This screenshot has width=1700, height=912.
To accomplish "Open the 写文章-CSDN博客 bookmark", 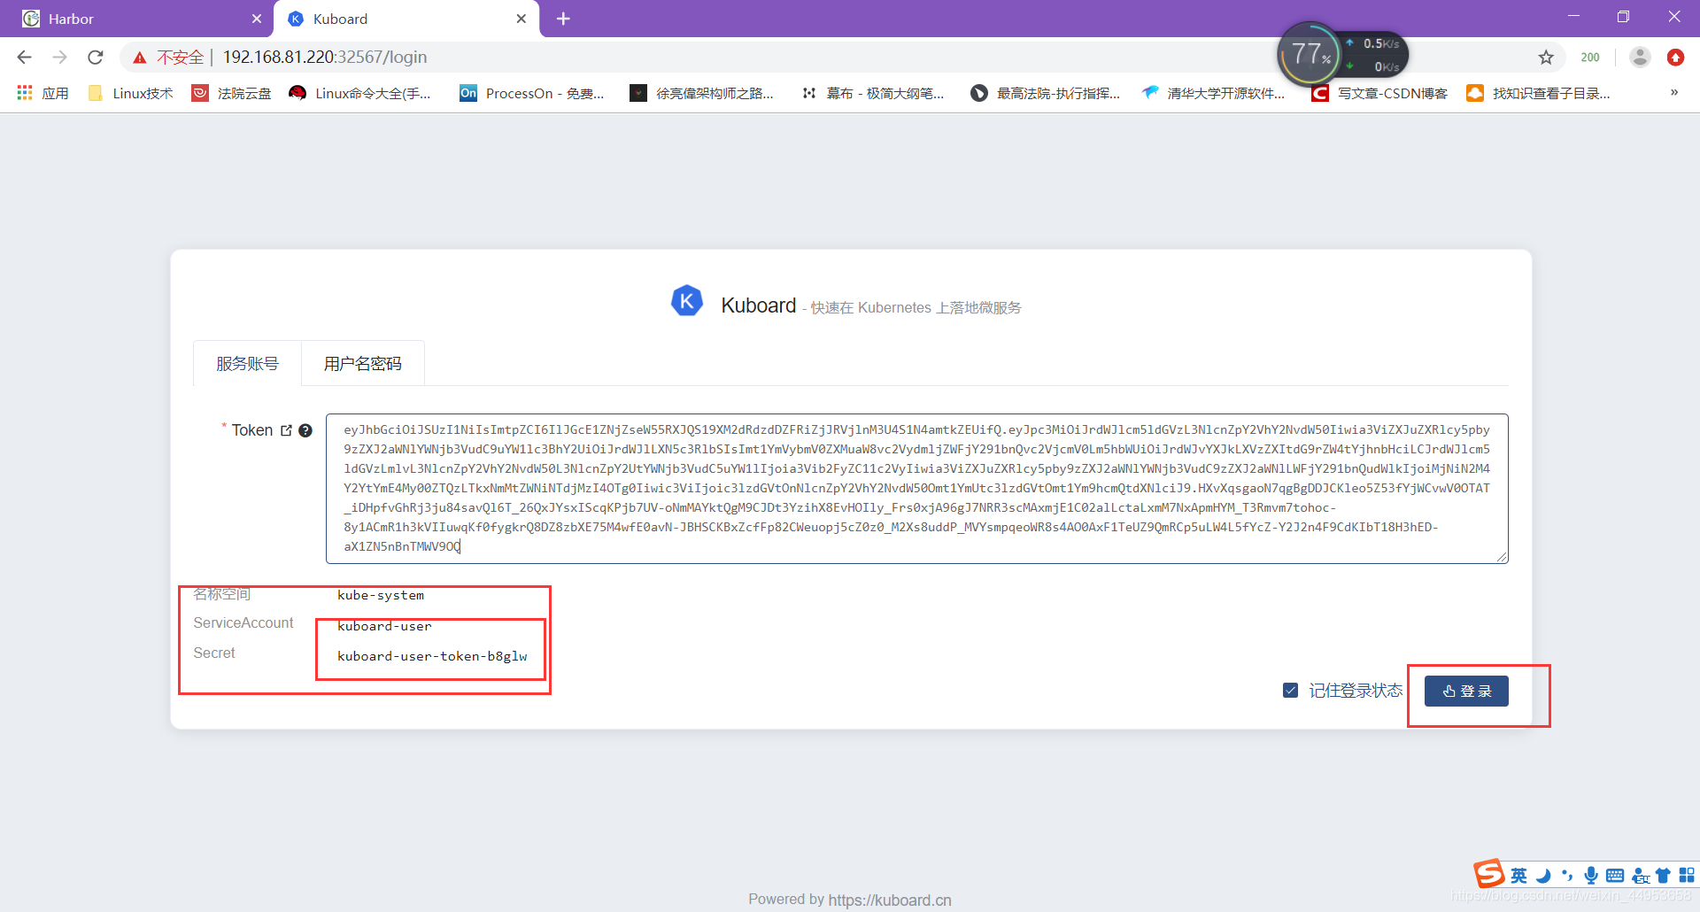I will click(x=1379, y=93).
